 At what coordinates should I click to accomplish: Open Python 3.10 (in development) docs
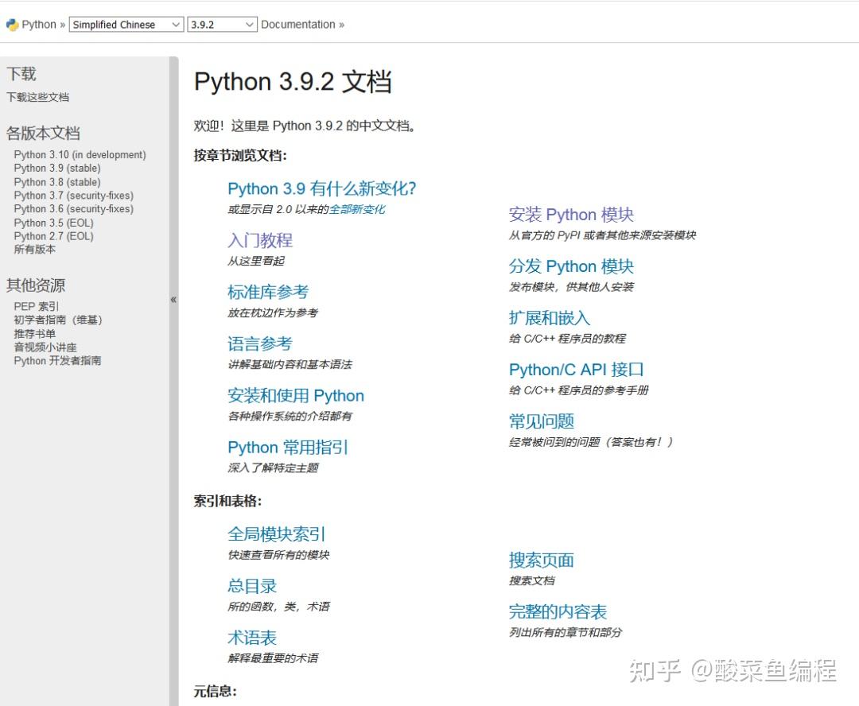pyautogui.click(x=80, y=155)
